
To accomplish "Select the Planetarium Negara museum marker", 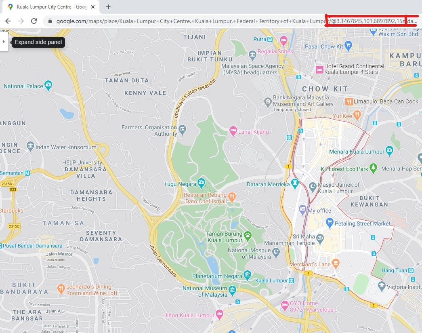I will click(x=247, y=275).
